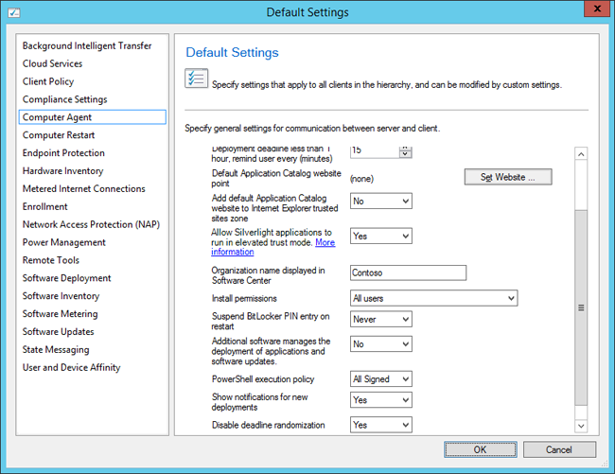Open Allow Silverlight applications dropdown
This screenshot has width=615, height=474.
tap(380, 237)
